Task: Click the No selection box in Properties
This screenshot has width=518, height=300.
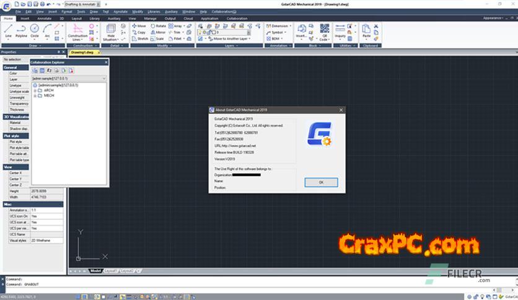Action: click(x=15, y=60)
